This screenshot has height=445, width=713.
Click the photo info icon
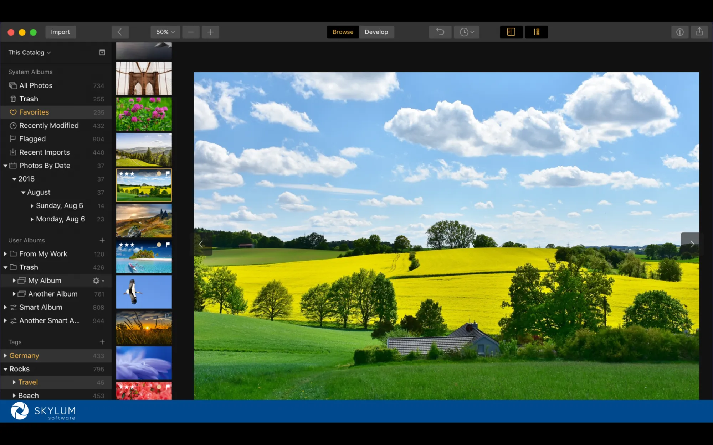pos(680,32)
